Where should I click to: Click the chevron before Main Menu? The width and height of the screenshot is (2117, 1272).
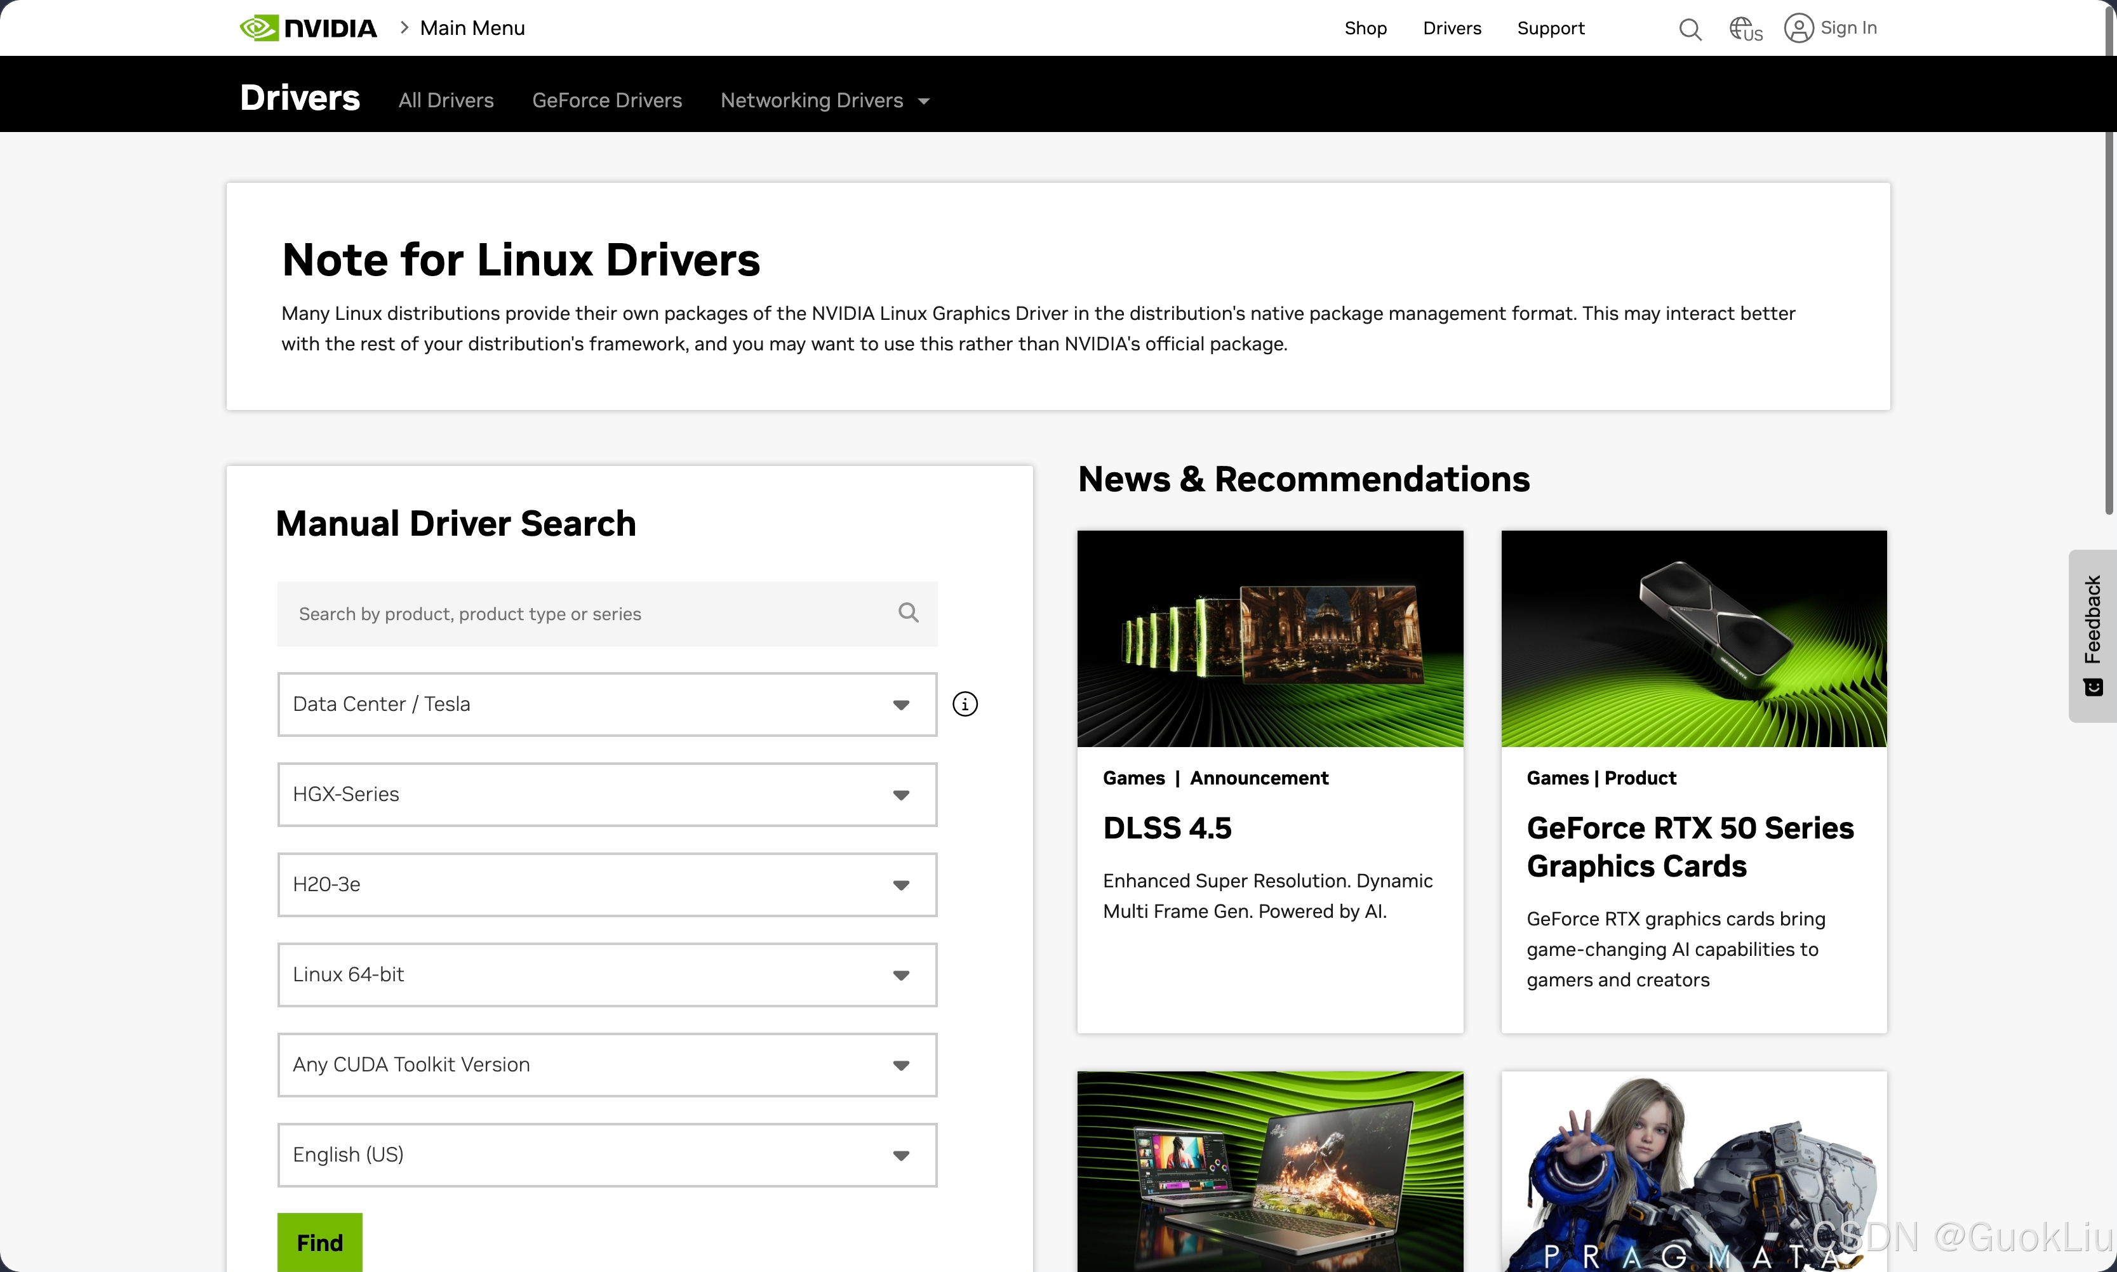pos(404,27)
